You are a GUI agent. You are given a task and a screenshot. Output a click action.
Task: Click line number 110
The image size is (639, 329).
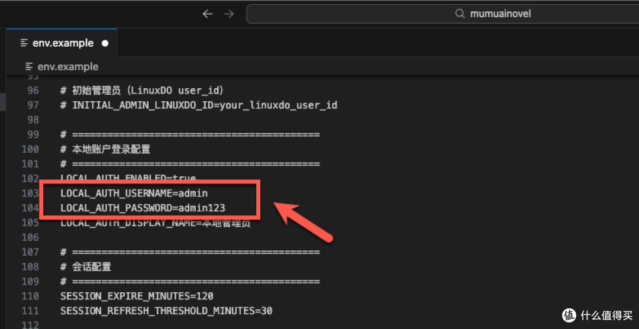pos(31,296)
